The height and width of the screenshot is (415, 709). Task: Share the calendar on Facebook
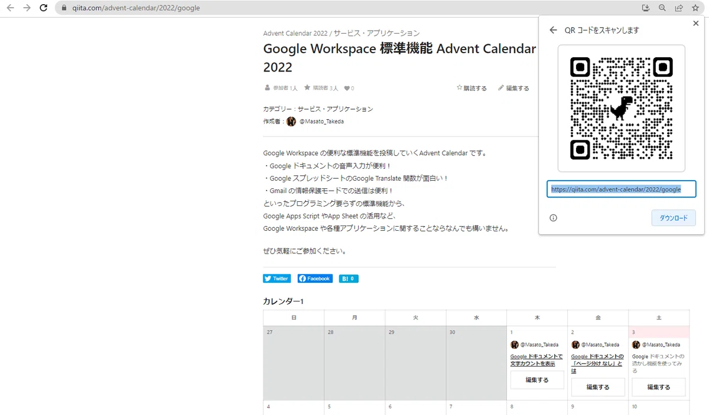[x=315, y=279]
